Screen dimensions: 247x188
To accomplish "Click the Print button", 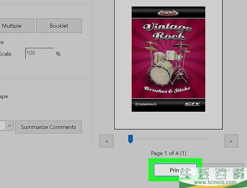I will point(175,170).
